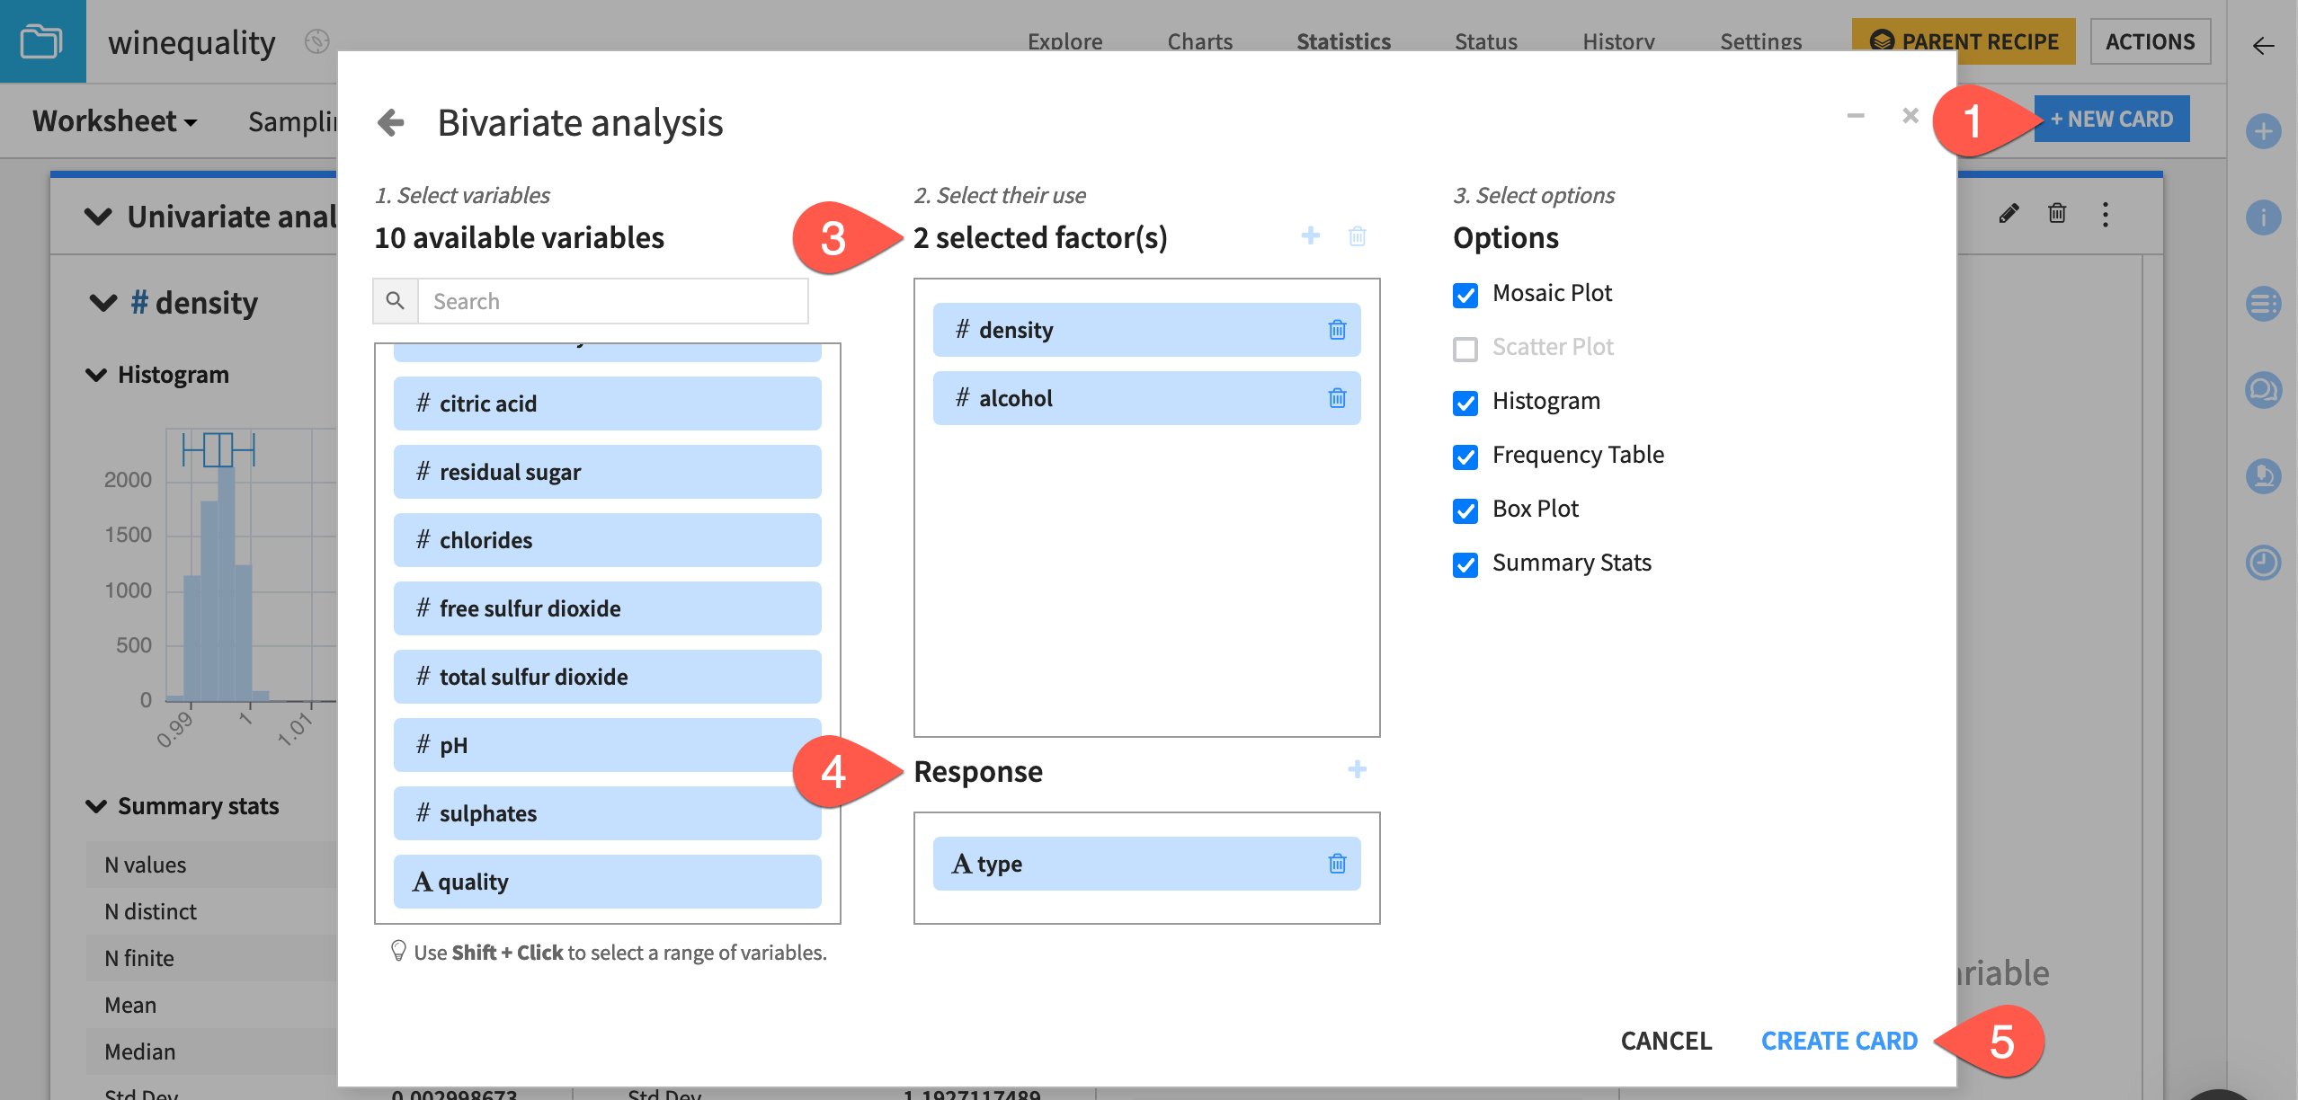Minimize the Bivariate analysis dialog
The height and width of the screenshot is (1100, 2298).
point(1856,116)
